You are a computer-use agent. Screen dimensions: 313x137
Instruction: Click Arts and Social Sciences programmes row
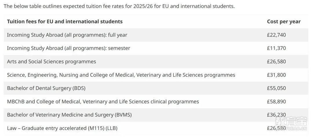pos(156,62)
